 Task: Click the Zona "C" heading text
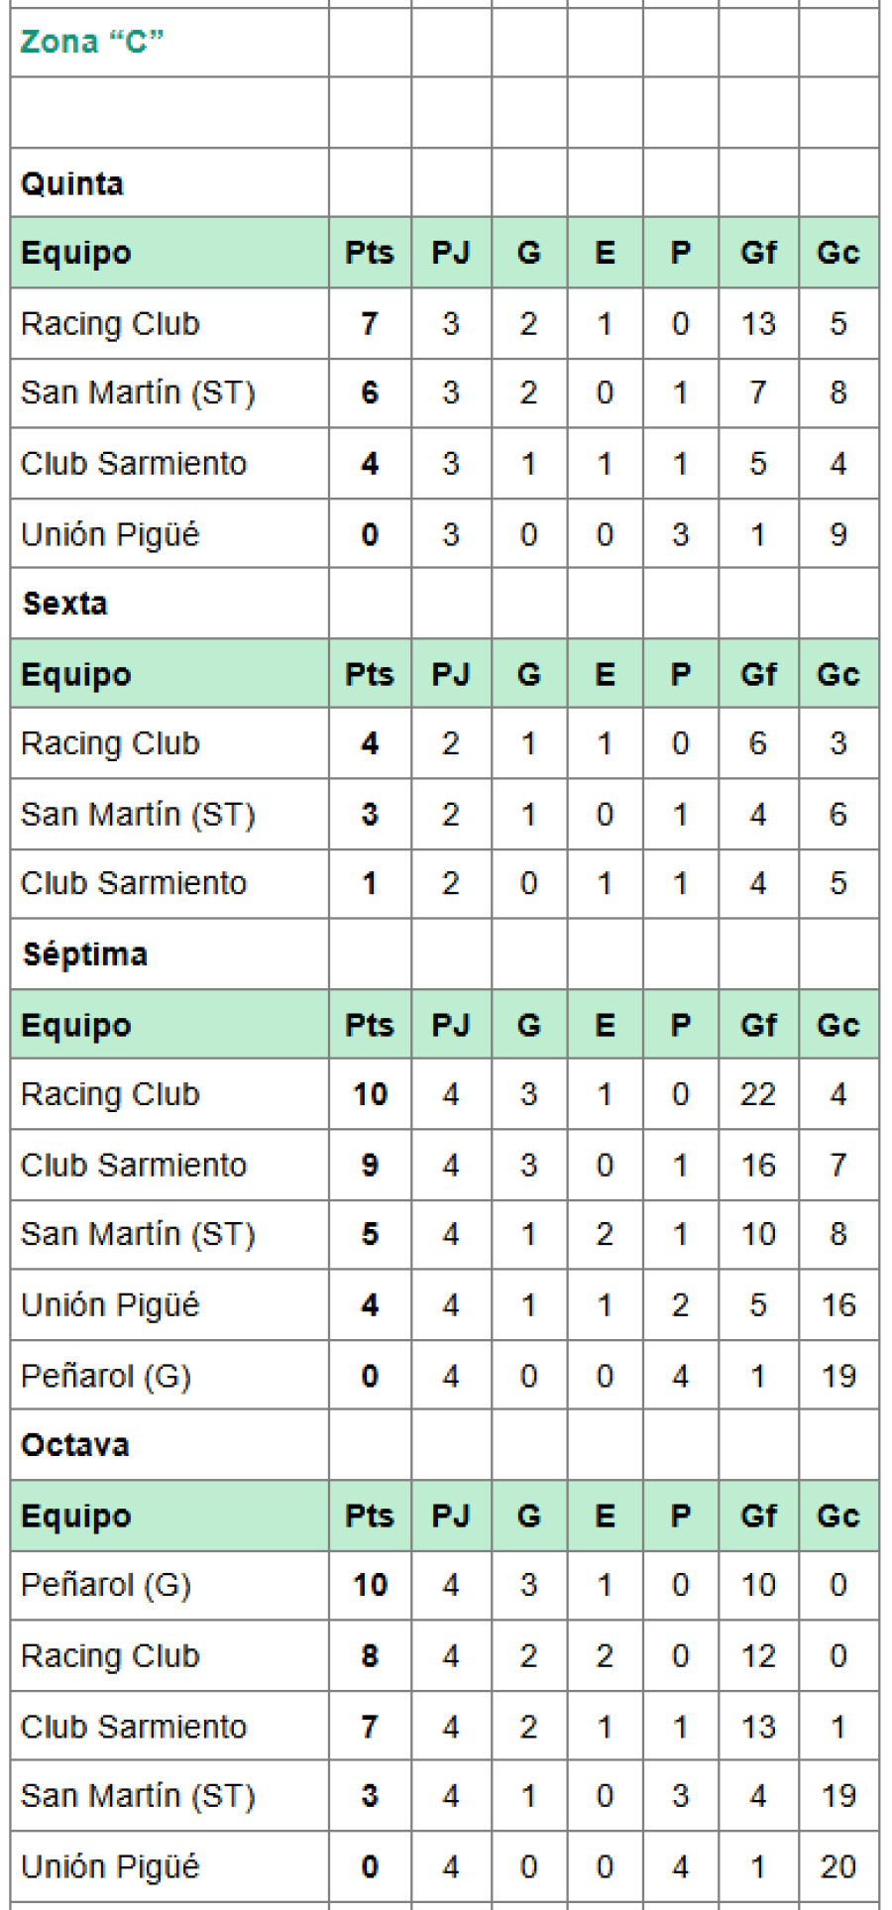pos(91,42)
